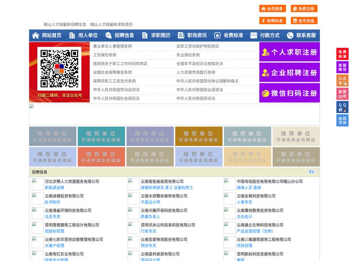Open the pink 客服QQ号 sidebar icon
Viewport: 349px width, 261px height.
tap(342, 94)
